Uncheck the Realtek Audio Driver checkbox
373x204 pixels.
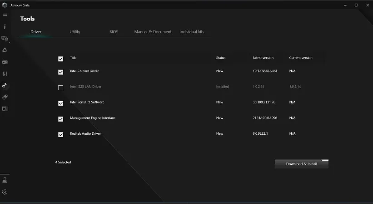coord(61,135)
